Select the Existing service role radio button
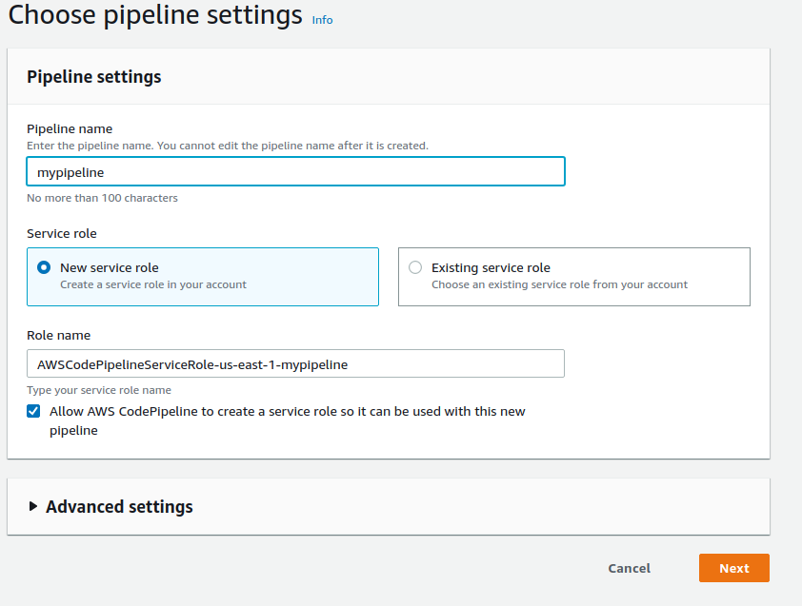The image size is (802, 606). tap(415, 267)
